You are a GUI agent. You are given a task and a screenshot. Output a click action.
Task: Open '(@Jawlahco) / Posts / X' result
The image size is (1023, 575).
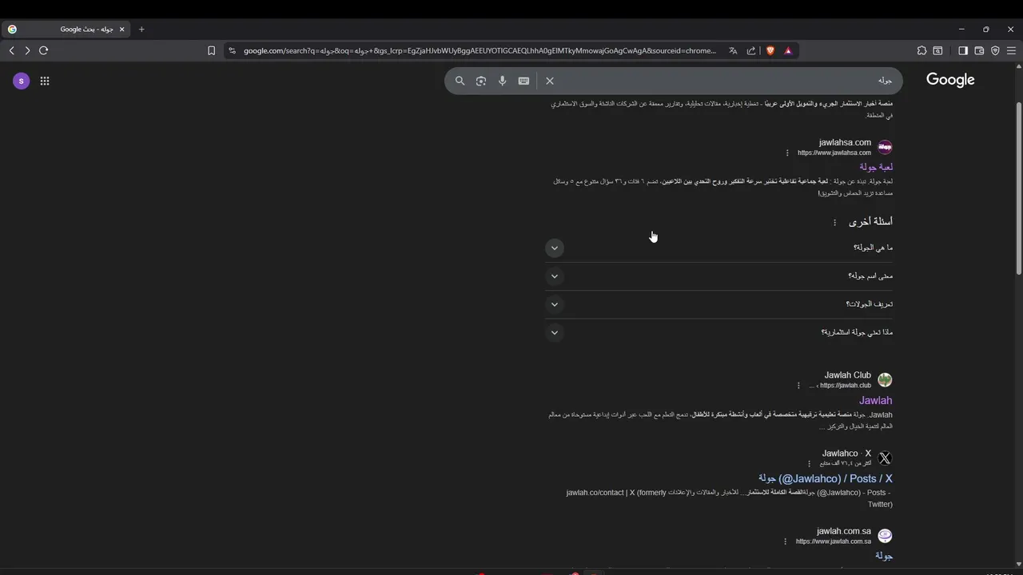click(825, 478)
